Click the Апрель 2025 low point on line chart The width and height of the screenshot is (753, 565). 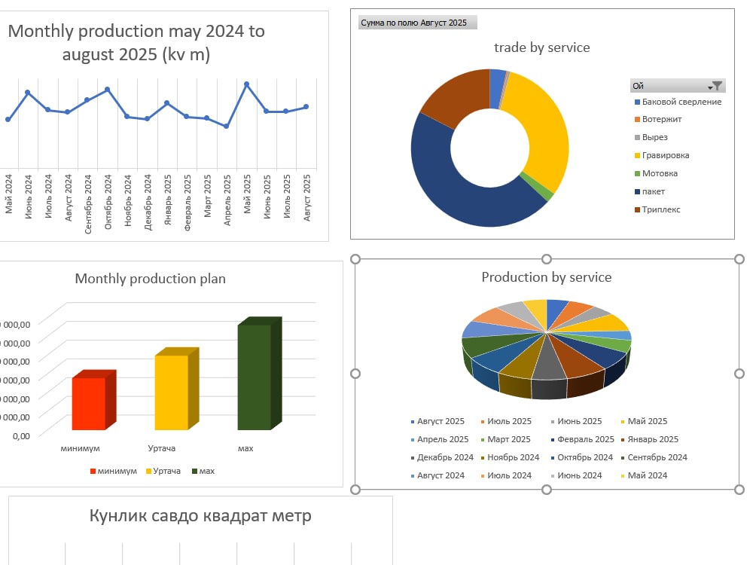226,127
